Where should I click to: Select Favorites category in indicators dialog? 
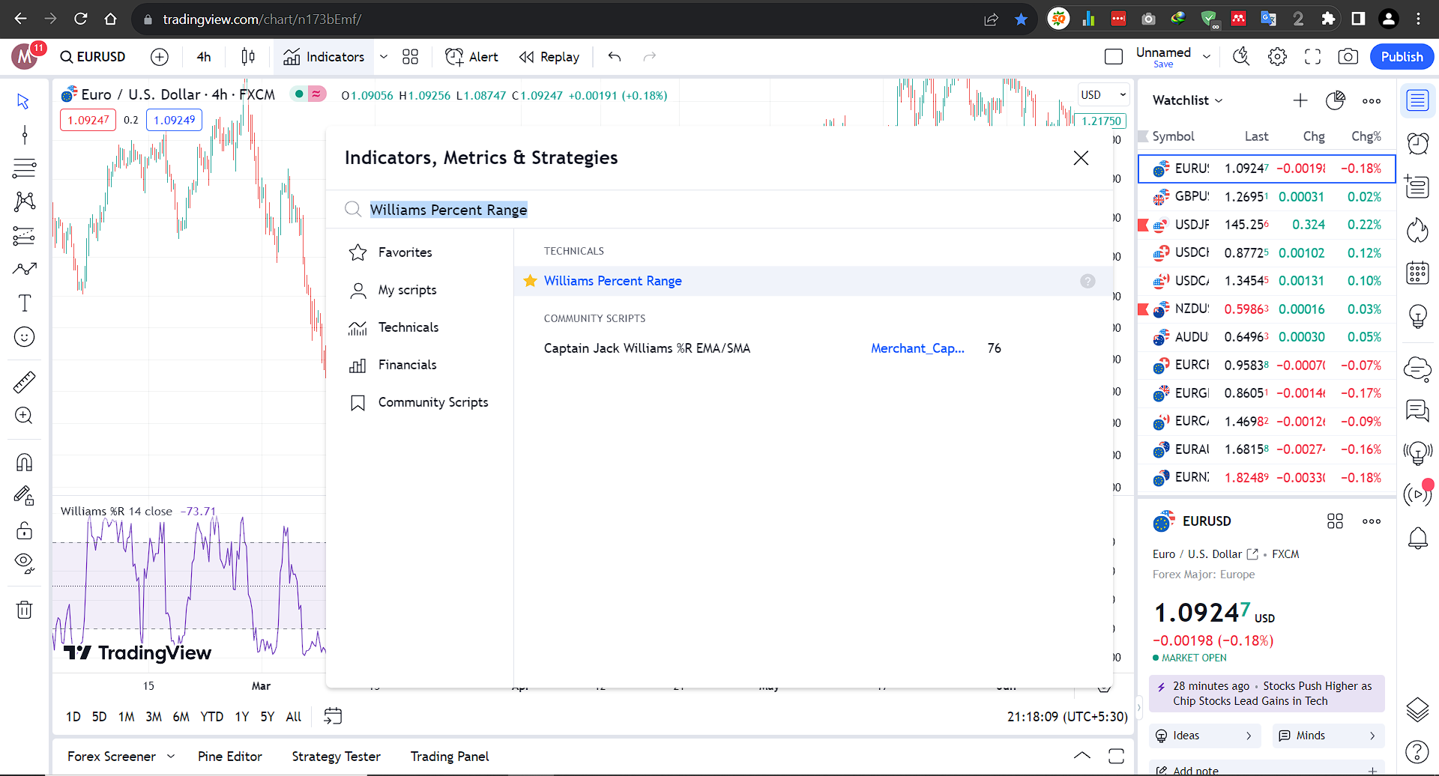(420, 252)
